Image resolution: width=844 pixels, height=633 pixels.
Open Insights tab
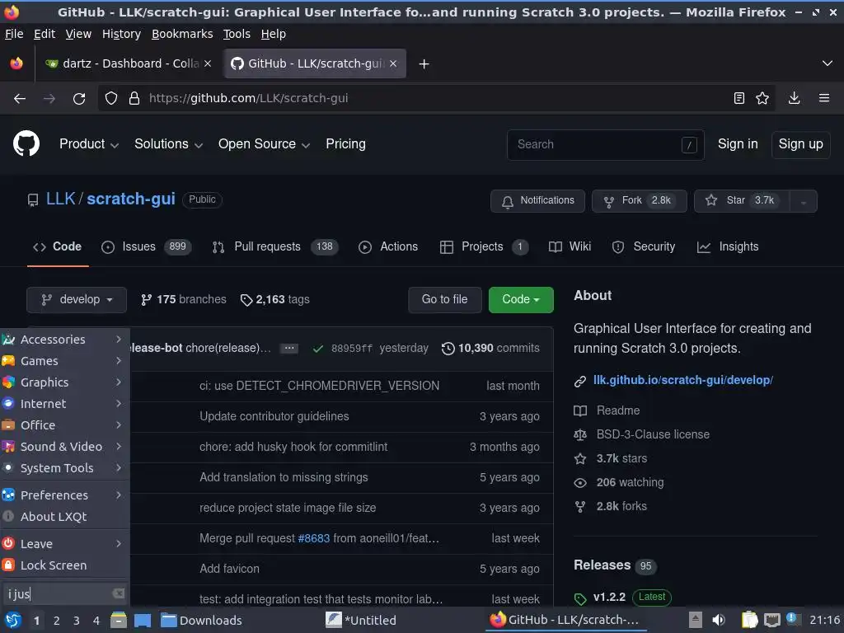tap(728, 247)
